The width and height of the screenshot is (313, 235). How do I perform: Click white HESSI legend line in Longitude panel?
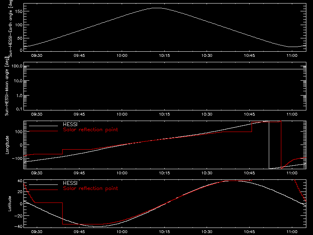tap(43, 126)
